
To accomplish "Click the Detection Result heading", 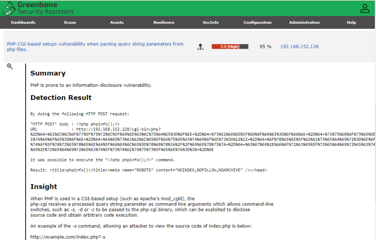I will 61,97.
